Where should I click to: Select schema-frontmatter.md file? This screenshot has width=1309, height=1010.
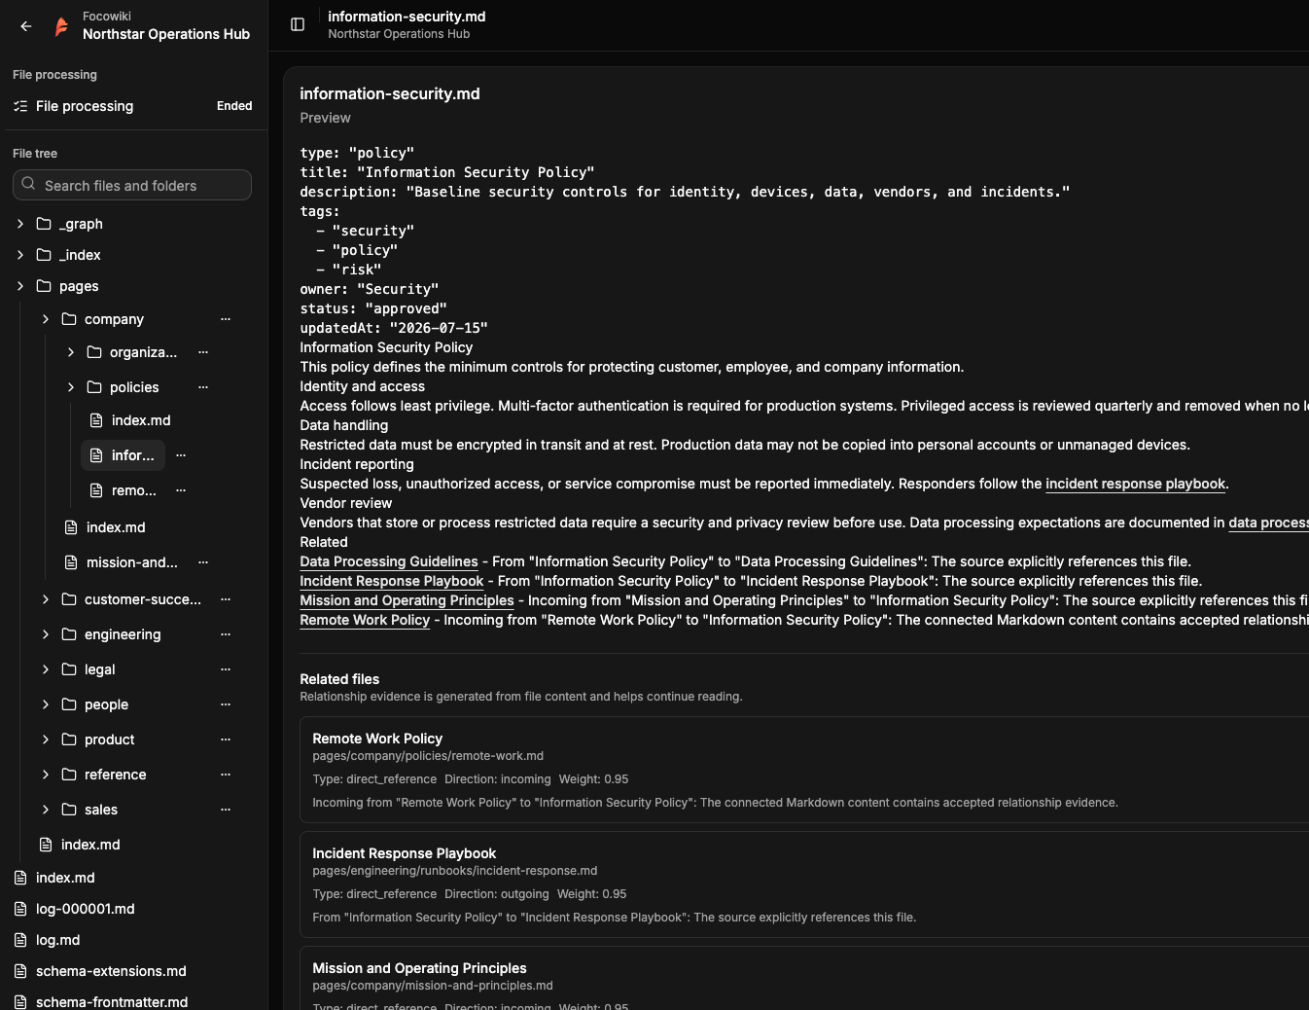[112, 1001]
